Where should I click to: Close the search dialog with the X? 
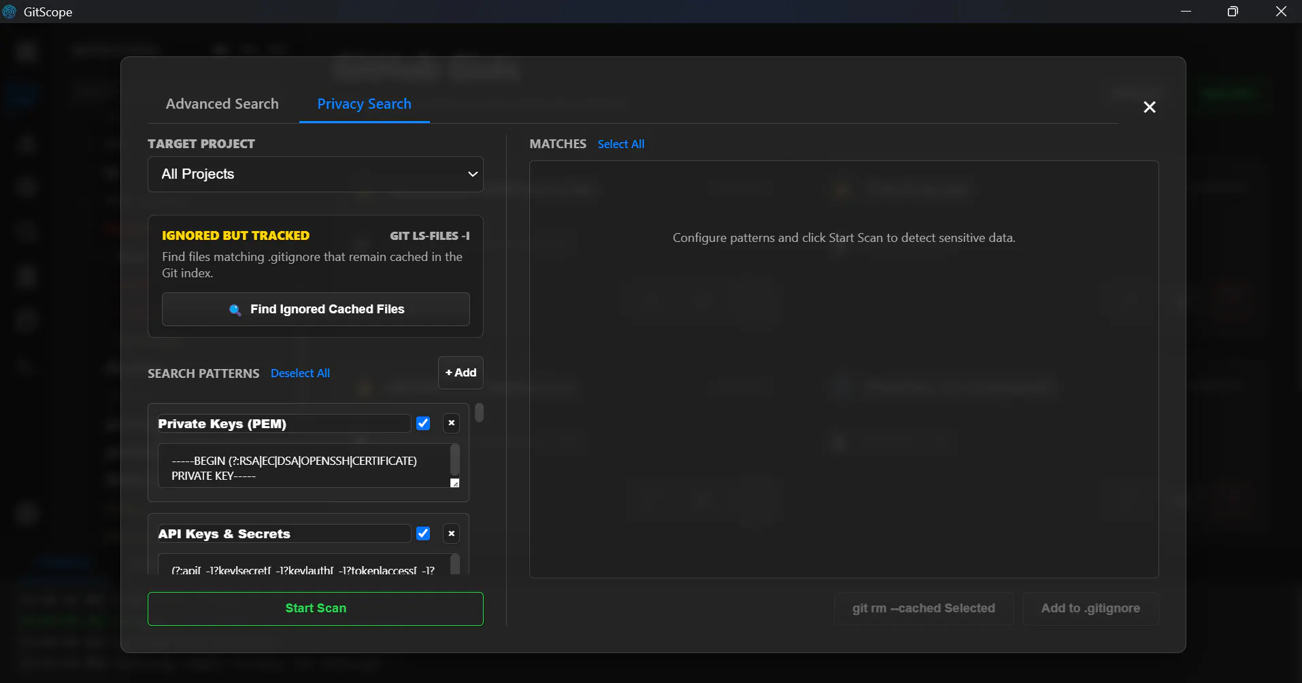(1149, 107)
